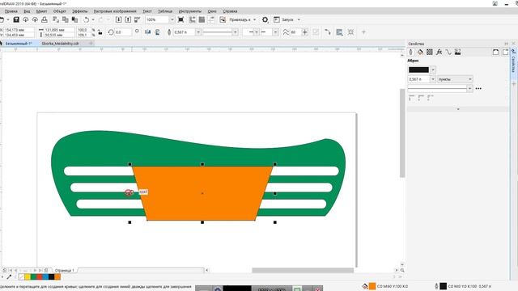
Task: Expand the Запуск launch dropdown
Action: [x=299, y=19]
